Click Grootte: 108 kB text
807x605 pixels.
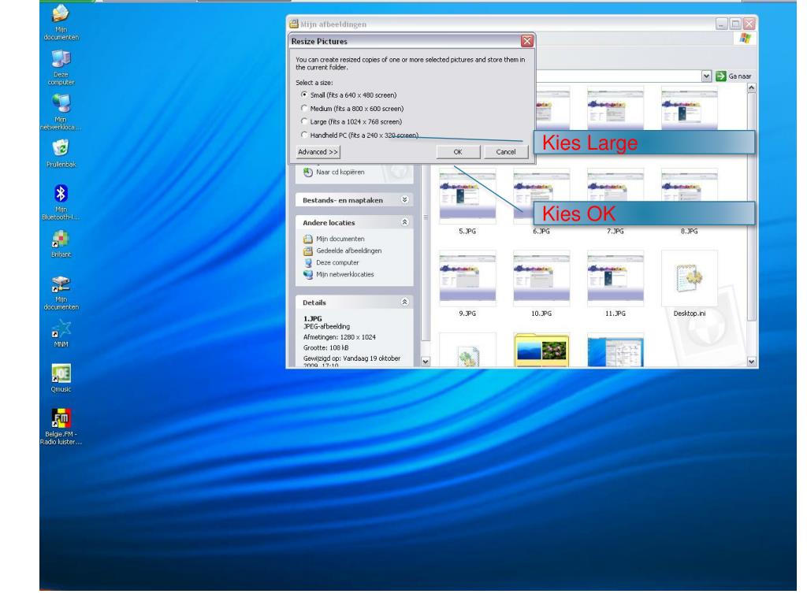(x=325, y=347)
